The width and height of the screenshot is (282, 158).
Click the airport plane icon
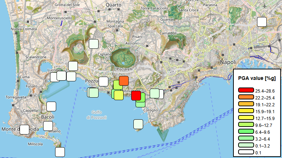coord(264,6)
